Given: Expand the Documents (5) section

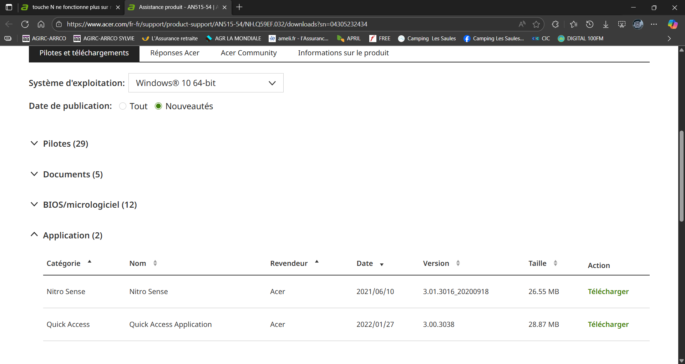Looking at the screenshot, I should [66, 175].
